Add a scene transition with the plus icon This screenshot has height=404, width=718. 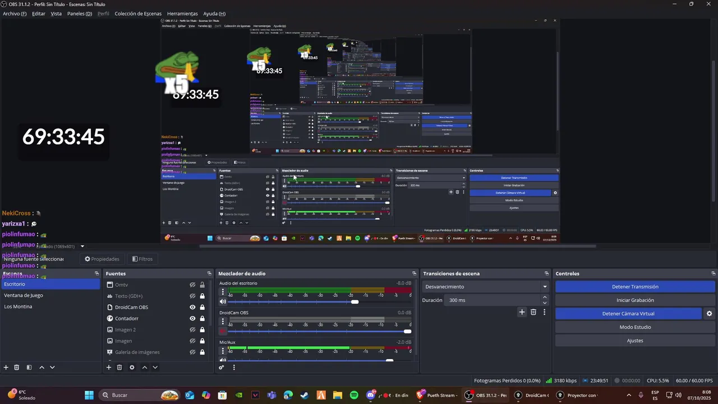(522, 312)
